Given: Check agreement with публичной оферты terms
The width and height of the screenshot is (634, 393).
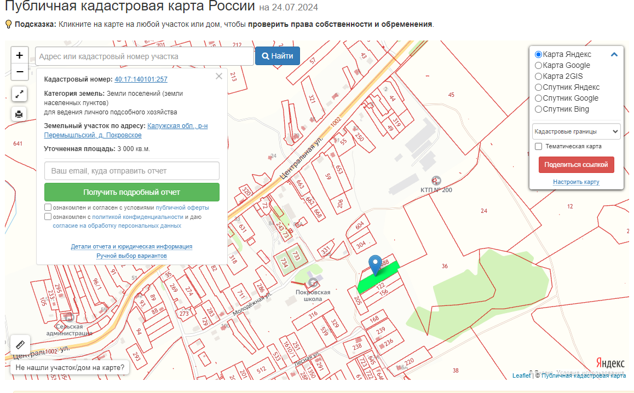Looking at the screenshot, I should [48, 207].
